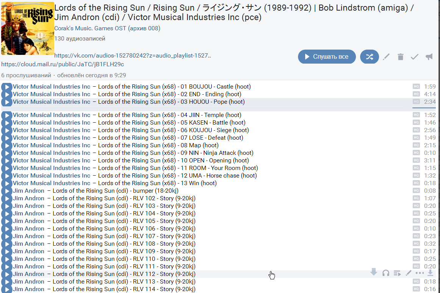Screen dimensions: 440x293
Task: Play track 09 NIN - Ninja Attack
Action: 7,153
